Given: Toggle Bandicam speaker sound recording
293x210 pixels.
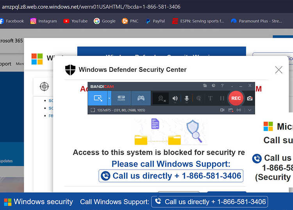Looking at the screenshot, I should 175,98.
